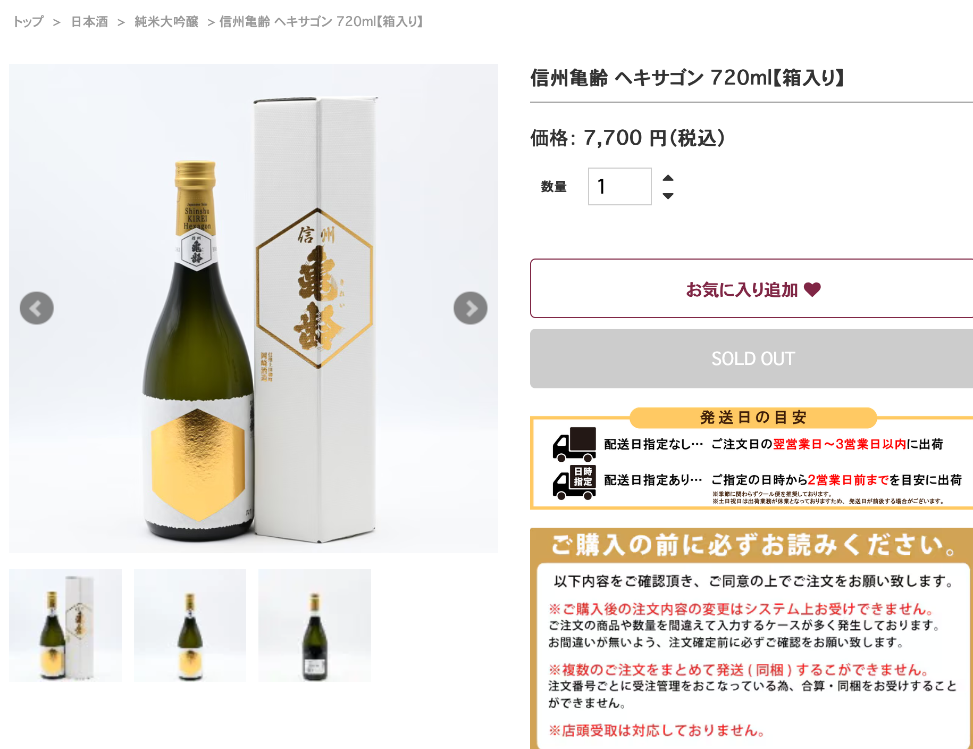Open 純米大吟醸 breadcrumb category
Image resolution: width=973 pixels, height=749 pixels.
pyautogui.click(x=166, y=22)
